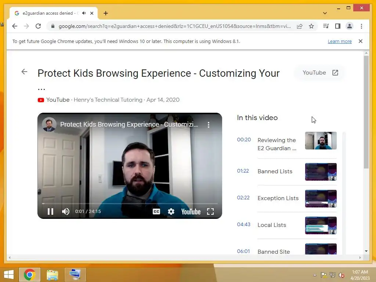Reload the current page

coord(38,26)
